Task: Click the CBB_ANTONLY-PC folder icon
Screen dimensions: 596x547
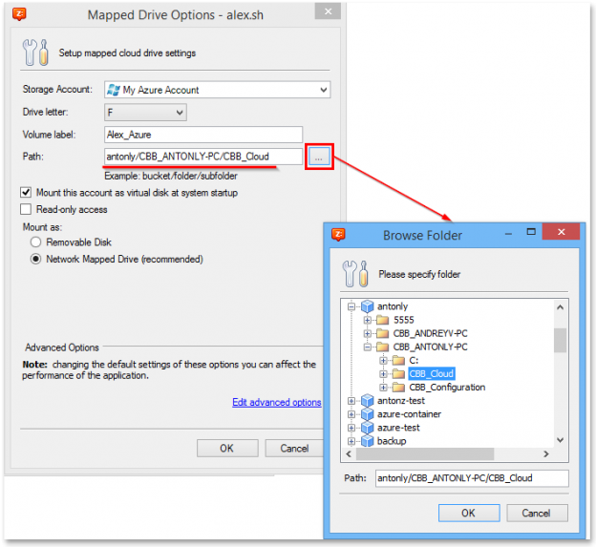Action: point(382,347)
